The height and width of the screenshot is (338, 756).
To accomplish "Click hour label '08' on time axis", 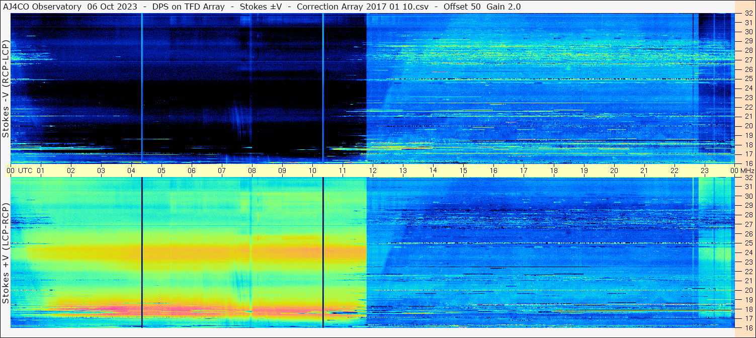I will coord(252,171).
